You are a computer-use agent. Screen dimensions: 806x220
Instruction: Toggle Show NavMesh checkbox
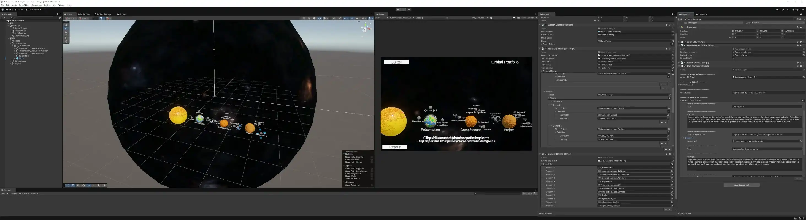point(372,160)
